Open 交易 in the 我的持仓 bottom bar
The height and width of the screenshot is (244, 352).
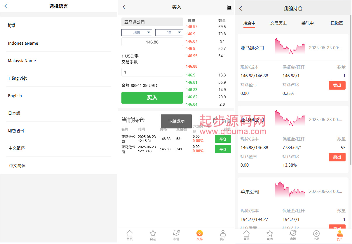click(x=316, y=235)
